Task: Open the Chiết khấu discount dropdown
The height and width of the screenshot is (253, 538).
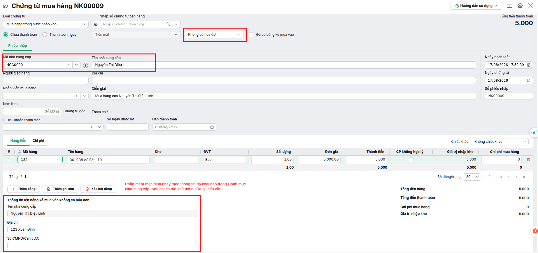Action: click(x=500, y=142)
